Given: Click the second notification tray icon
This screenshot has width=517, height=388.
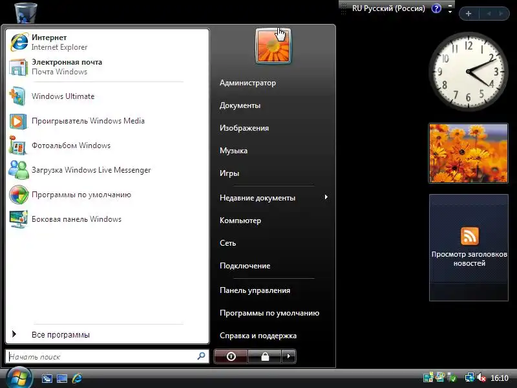Looking at the screenshot, I should (x=440, y=377).
